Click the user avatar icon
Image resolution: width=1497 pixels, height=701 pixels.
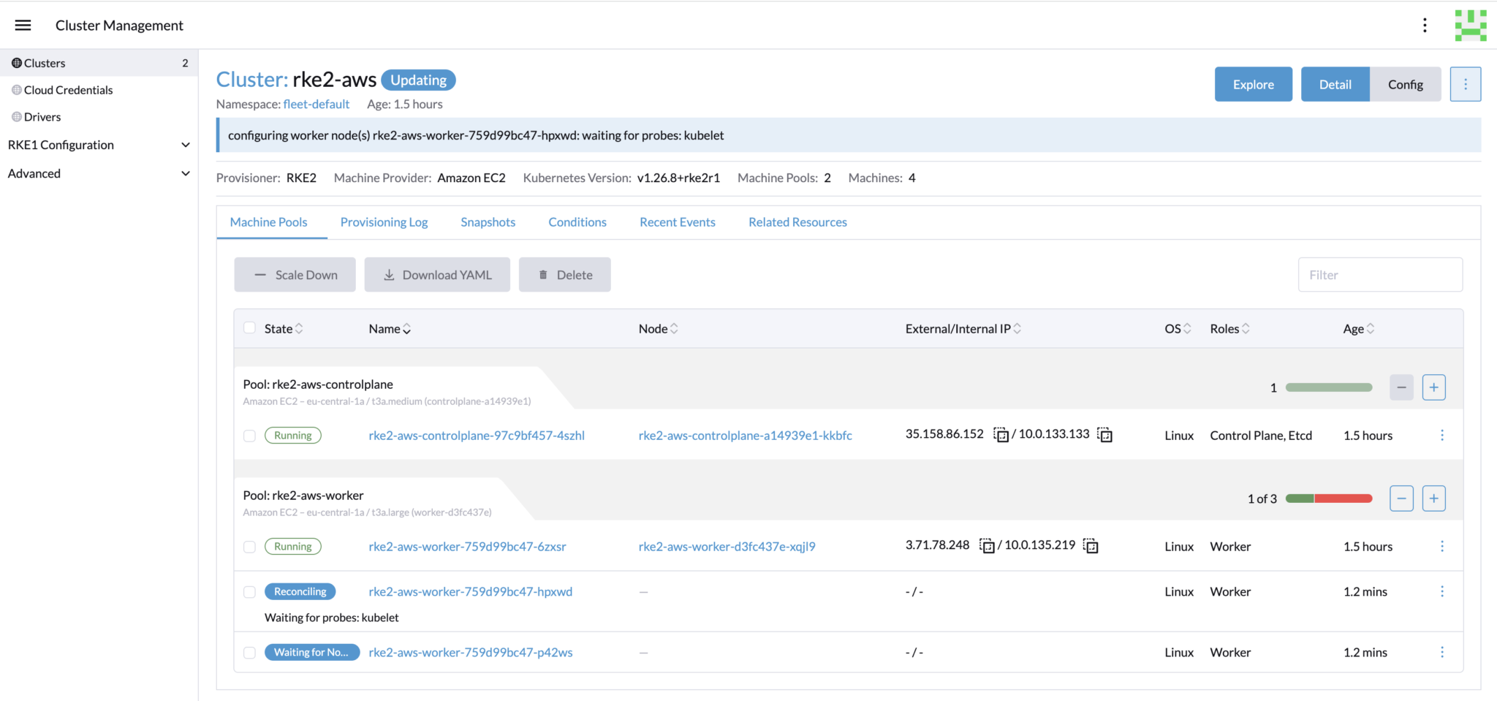point(1470,26)
